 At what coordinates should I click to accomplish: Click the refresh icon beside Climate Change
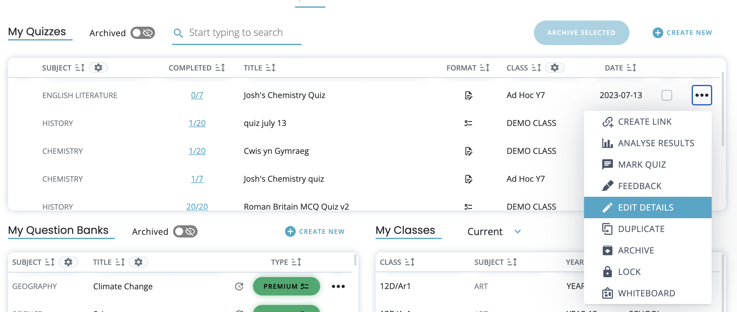pyautogui.click(x=239, y=286)
